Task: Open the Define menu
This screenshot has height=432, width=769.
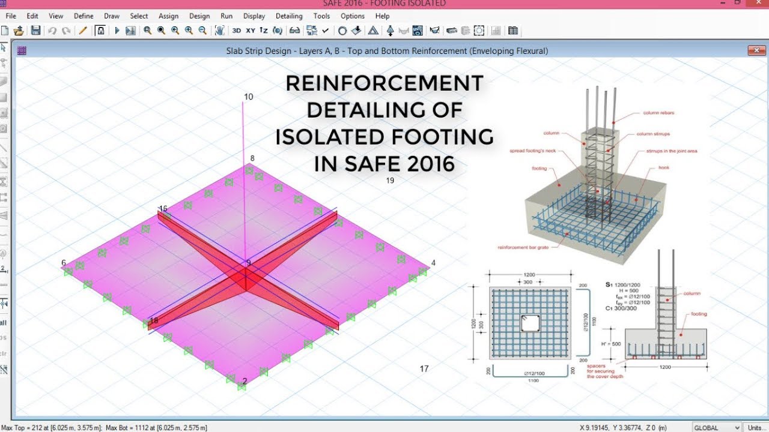Action: 84,16
